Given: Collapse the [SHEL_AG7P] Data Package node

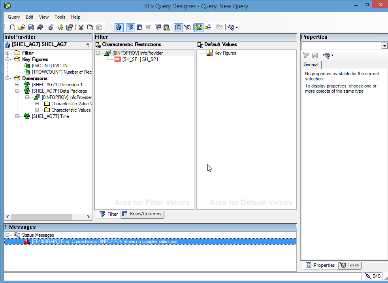Looking at the screenshot, I should 17,91.
